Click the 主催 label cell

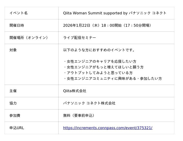click(x=13, y=91)
